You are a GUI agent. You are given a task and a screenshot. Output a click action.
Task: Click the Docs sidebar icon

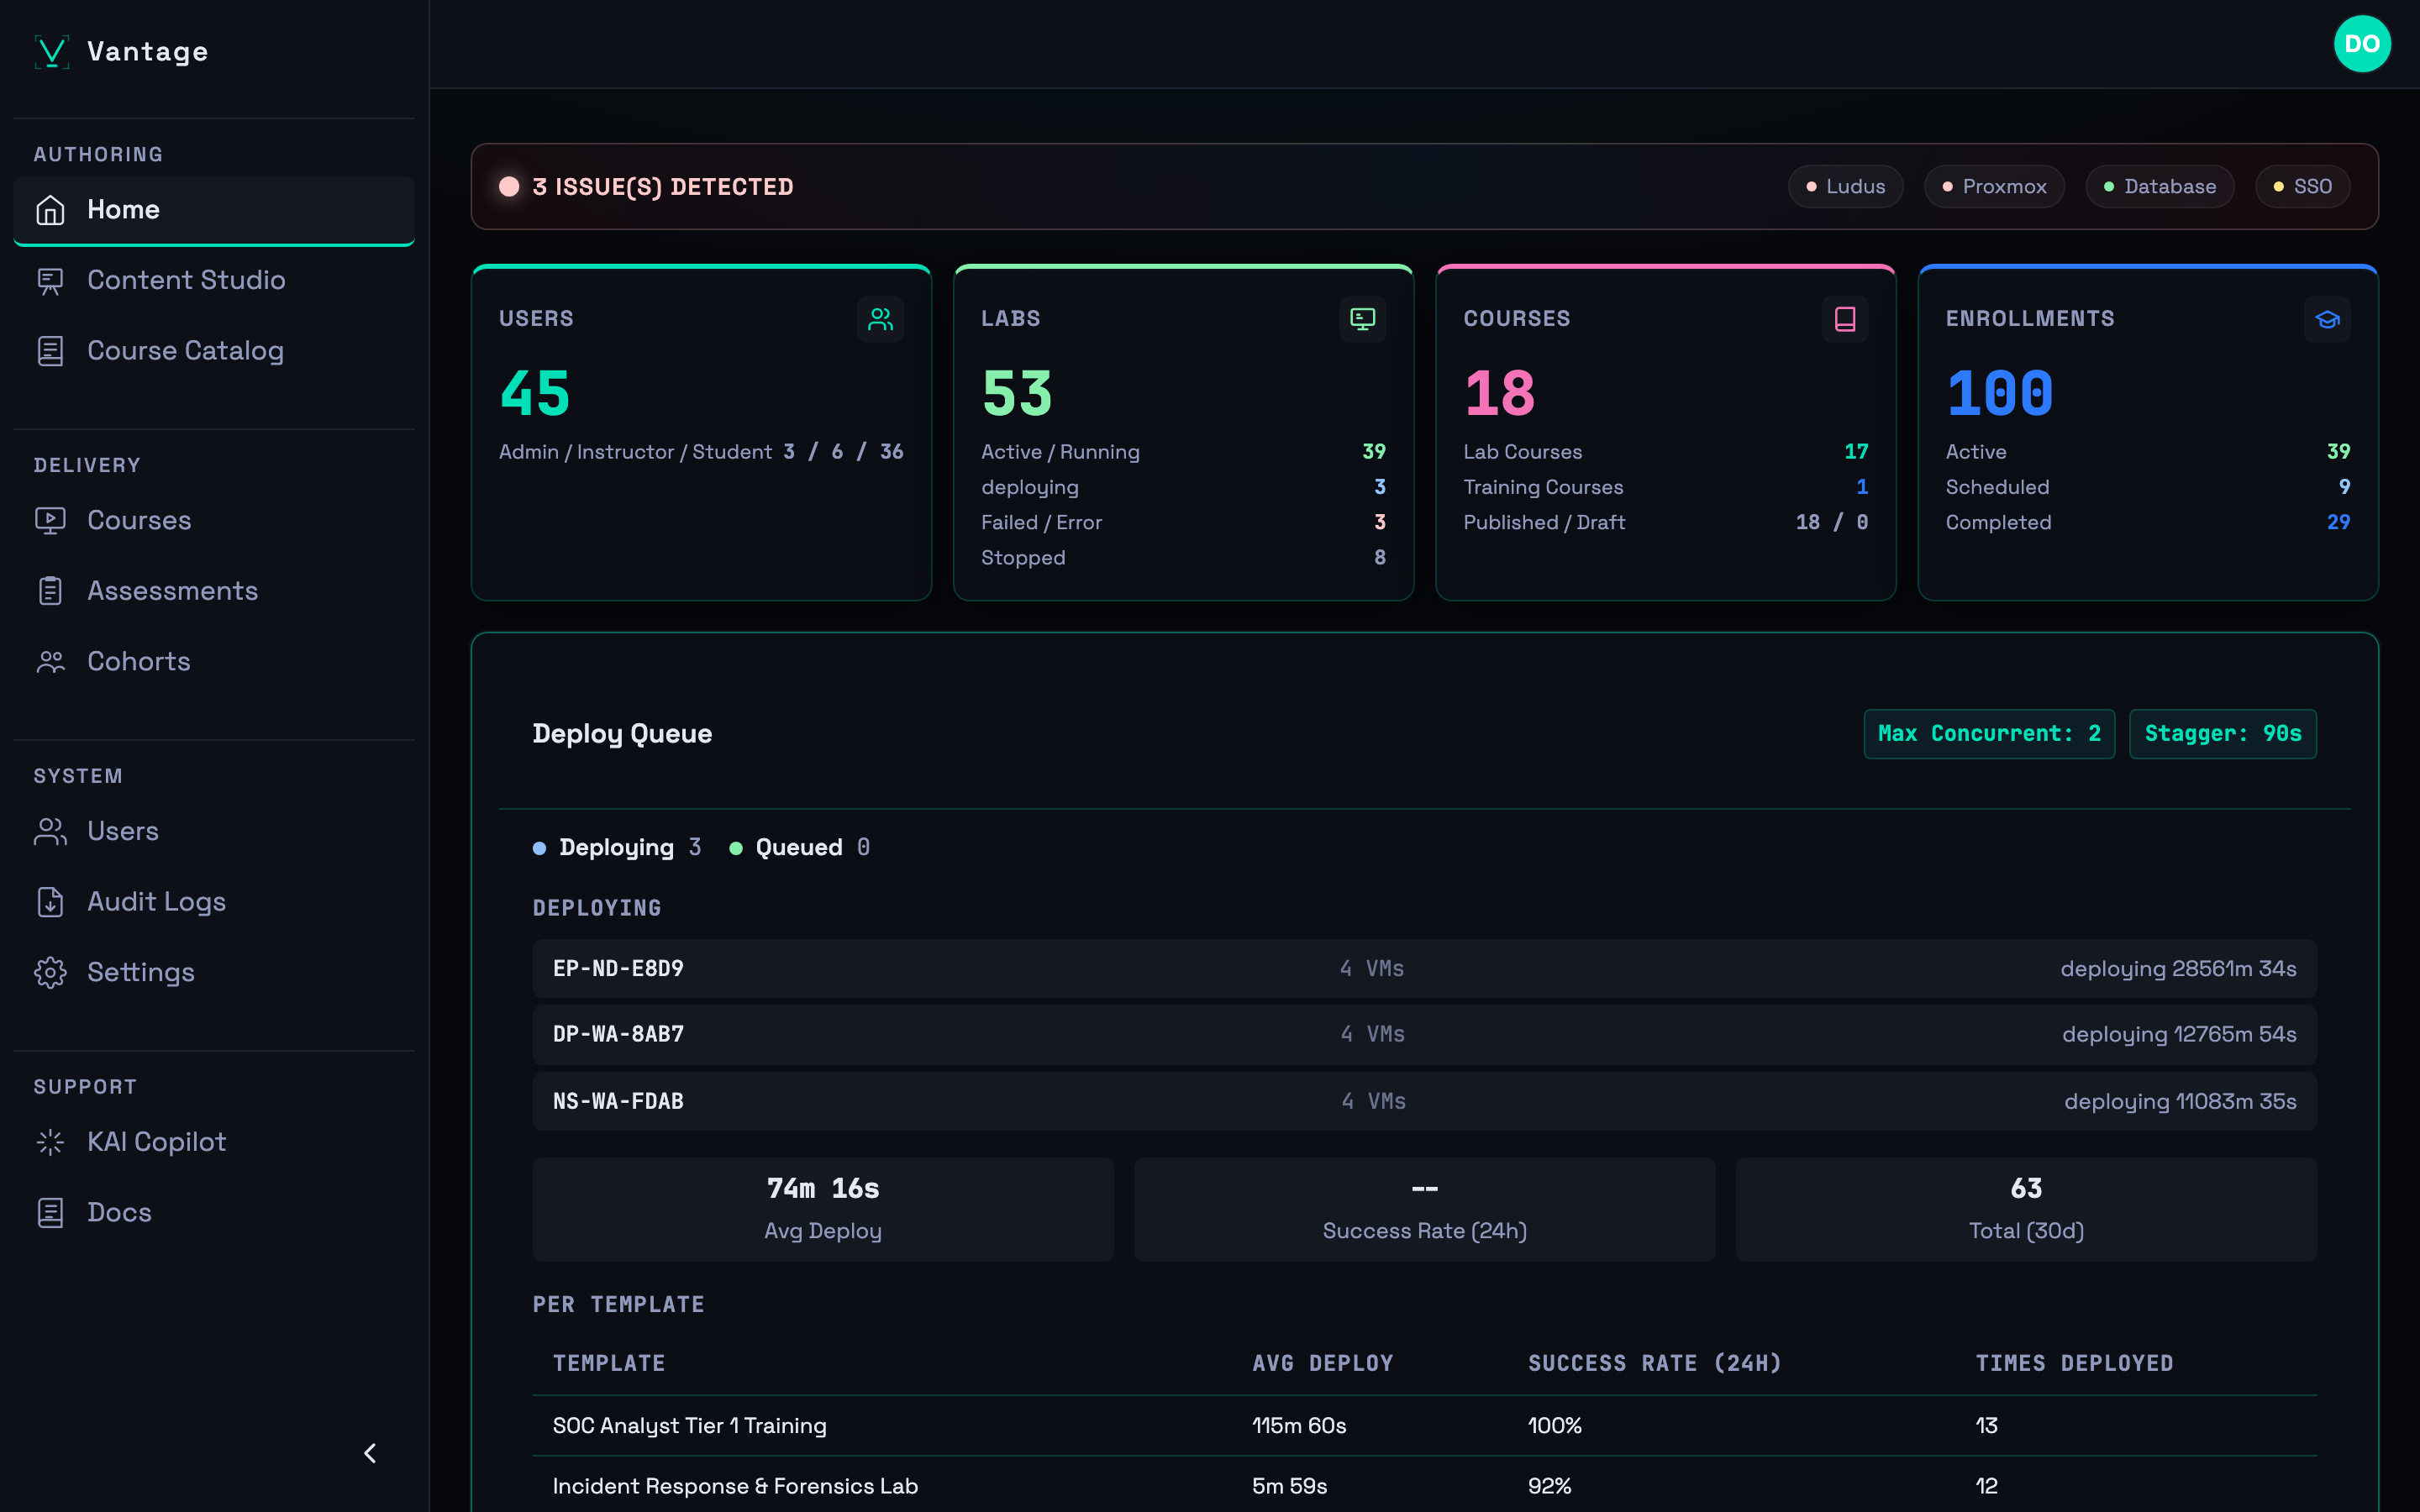pos(50,1213)
